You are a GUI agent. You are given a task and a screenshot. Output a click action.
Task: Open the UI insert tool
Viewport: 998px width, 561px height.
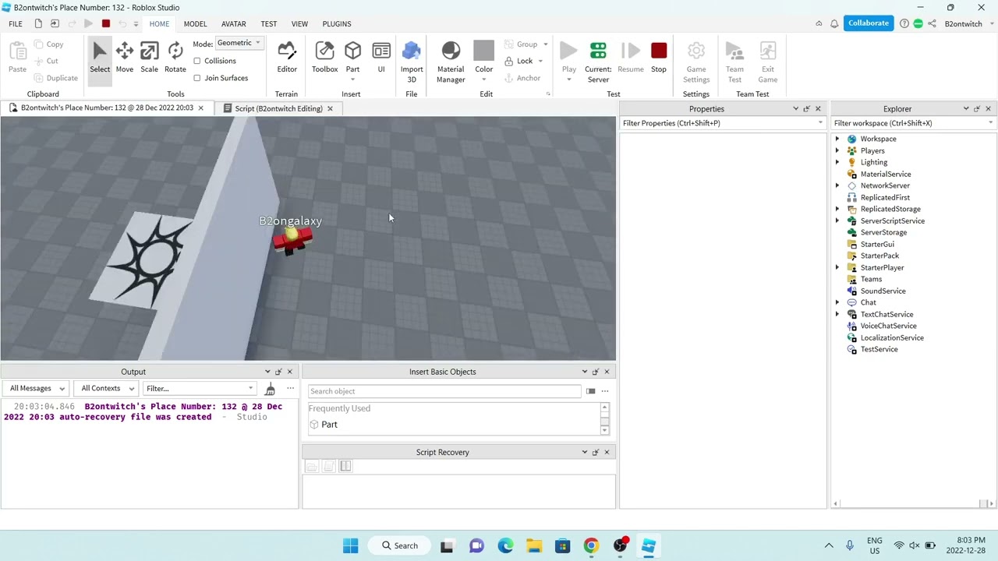381,58
